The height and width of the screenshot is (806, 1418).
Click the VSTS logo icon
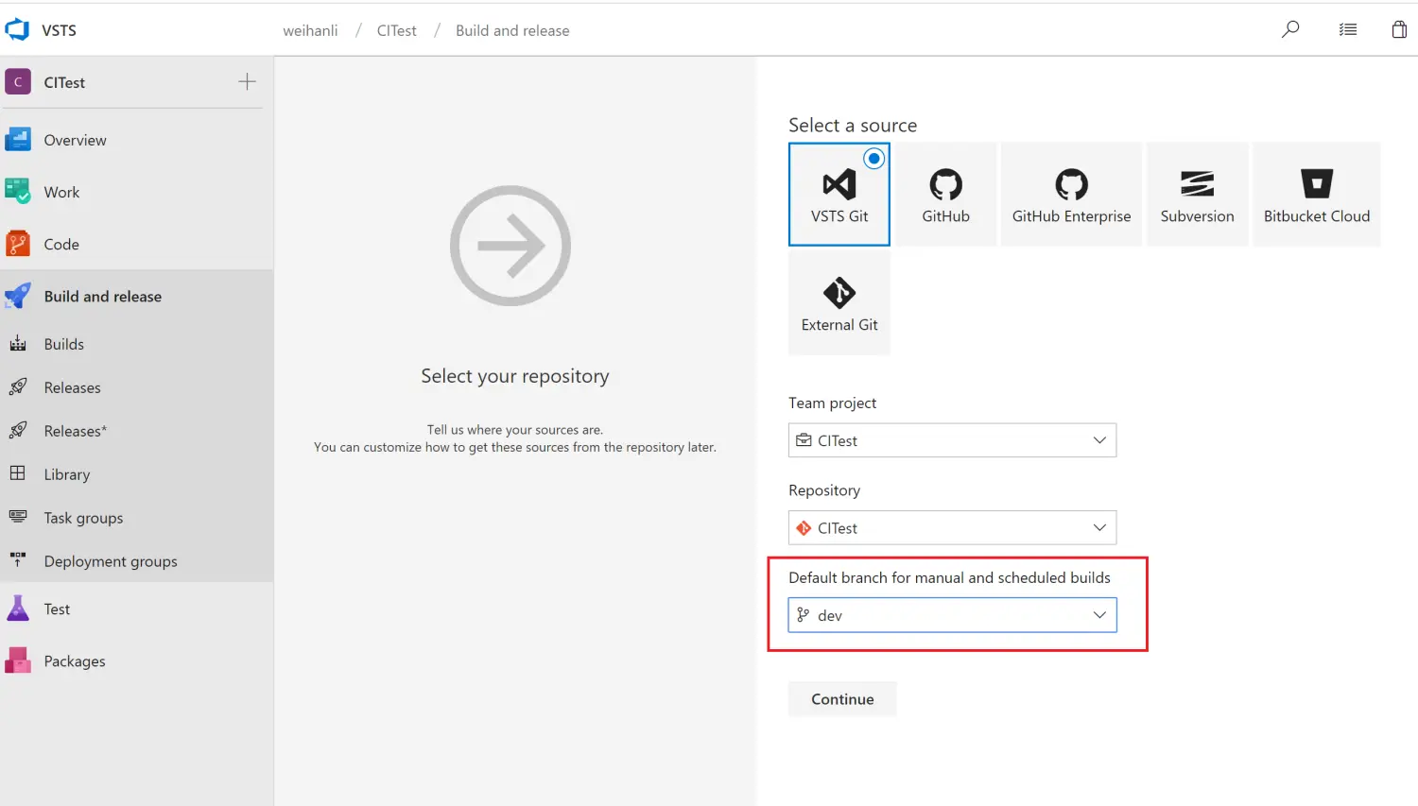(17, 29)
